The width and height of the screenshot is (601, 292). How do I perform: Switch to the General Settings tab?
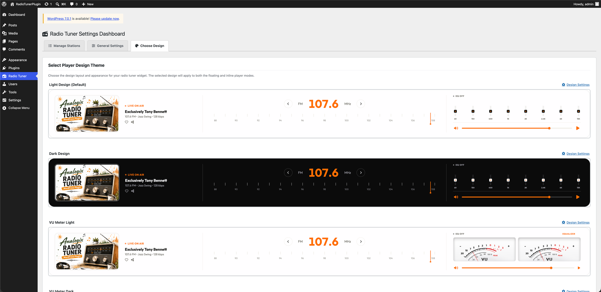click(108, 46)
